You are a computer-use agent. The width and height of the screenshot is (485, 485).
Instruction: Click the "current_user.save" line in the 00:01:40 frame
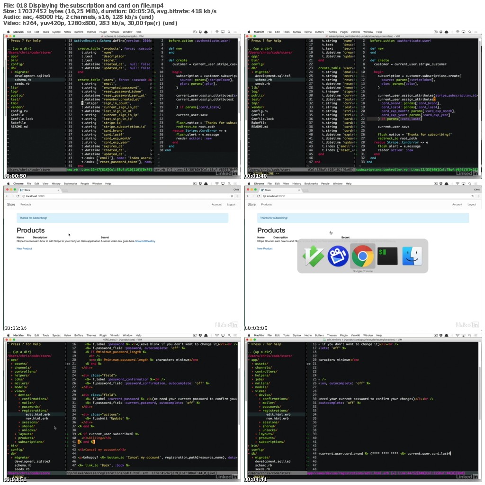coord(393,127)
